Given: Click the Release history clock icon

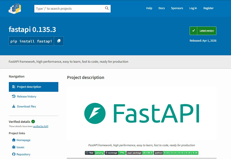Looking at the screenshot, I should click(14, 96).
